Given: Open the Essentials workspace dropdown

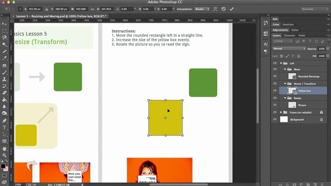Looking at the screenshot, I should (314, 9).
